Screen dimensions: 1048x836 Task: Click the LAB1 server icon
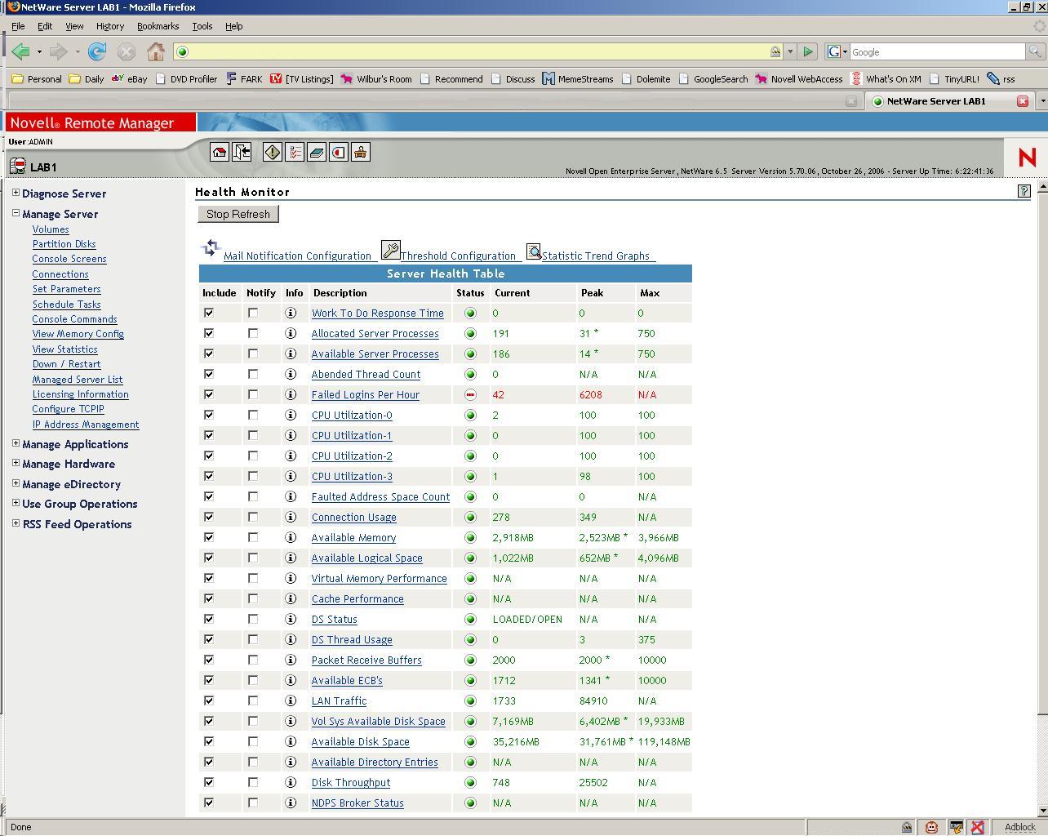click(x=18, y=167)
